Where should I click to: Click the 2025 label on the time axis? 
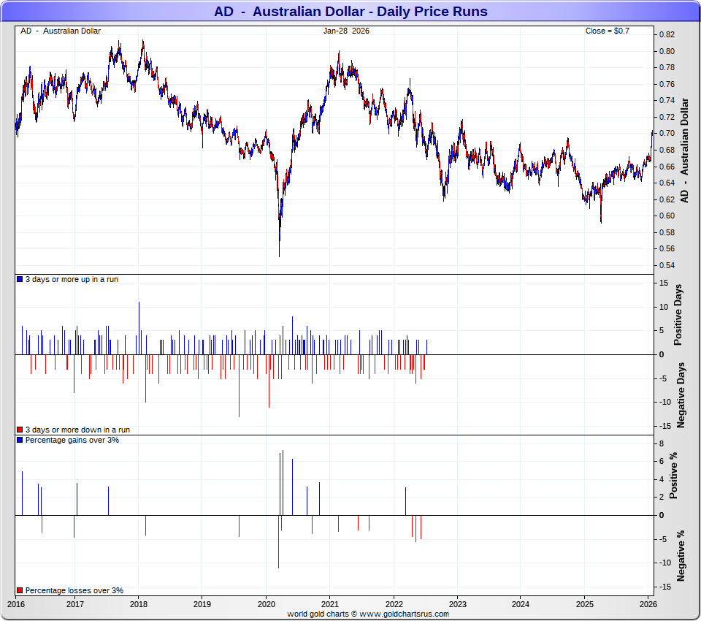[x=585, y=604]
